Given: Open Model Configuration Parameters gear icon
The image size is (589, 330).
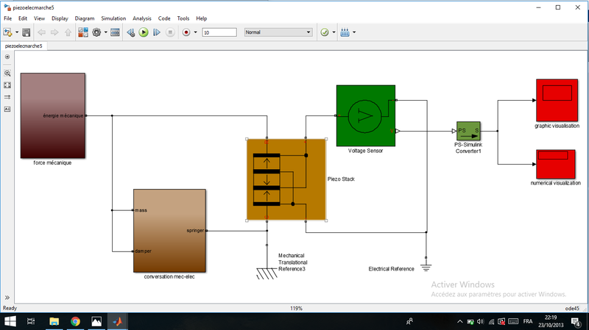Looking at the screenshot, I should (96, 32).
